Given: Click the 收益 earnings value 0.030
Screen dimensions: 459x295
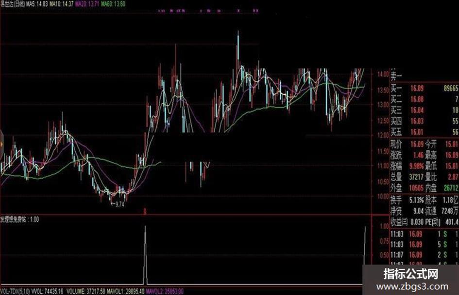Looking at the screenshot, I should click(417, 222).
